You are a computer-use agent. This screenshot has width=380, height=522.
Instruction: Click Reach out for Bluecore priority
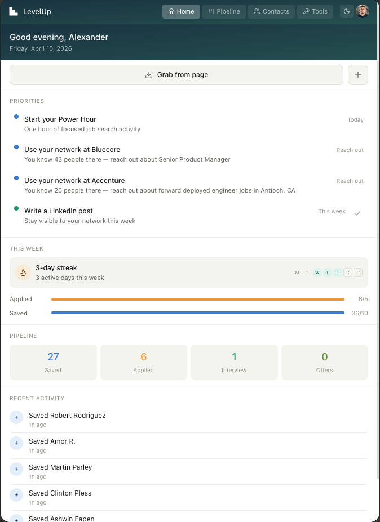pos(350,150)
